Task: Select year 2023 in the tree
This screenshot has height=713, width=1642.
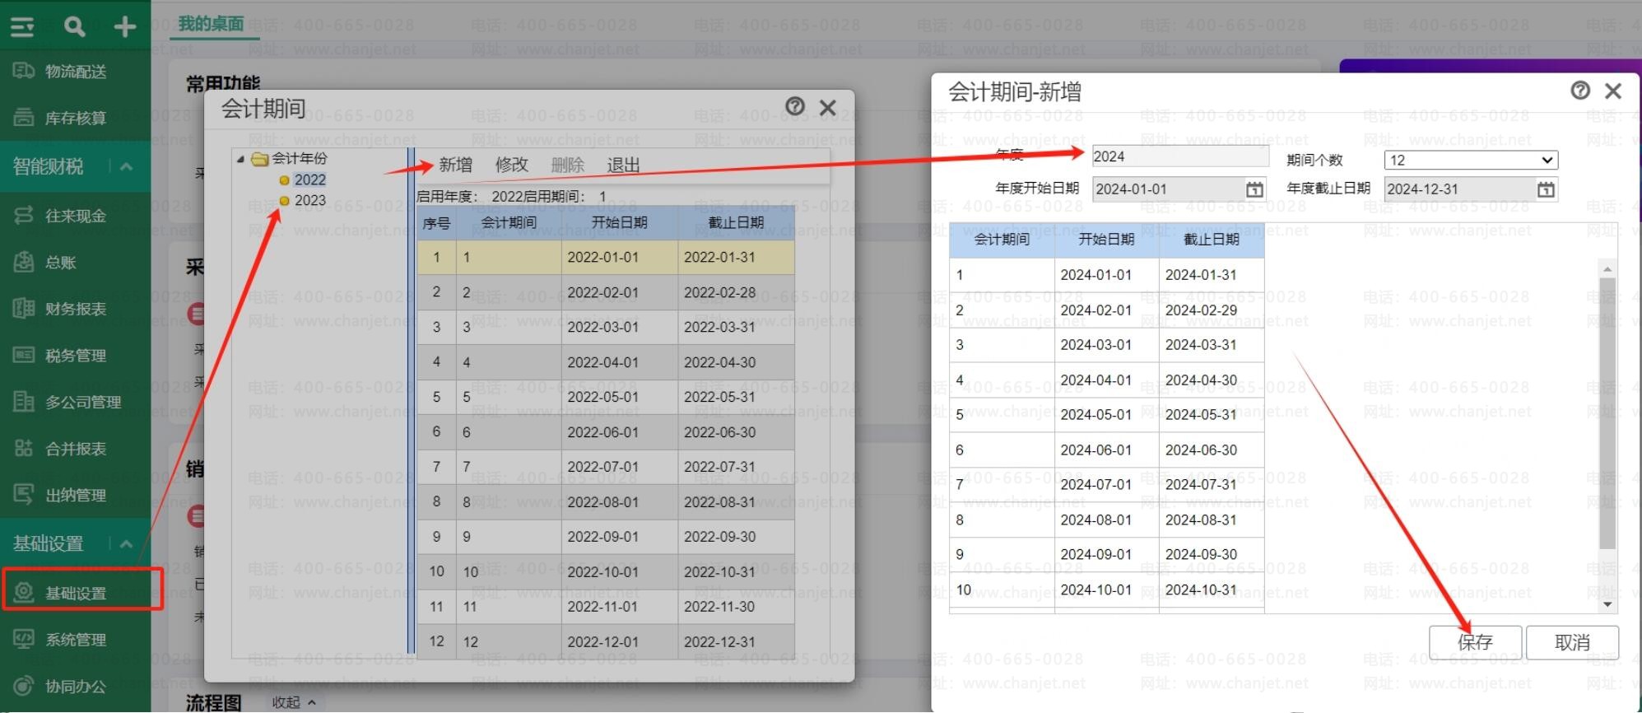Action: 309,200
